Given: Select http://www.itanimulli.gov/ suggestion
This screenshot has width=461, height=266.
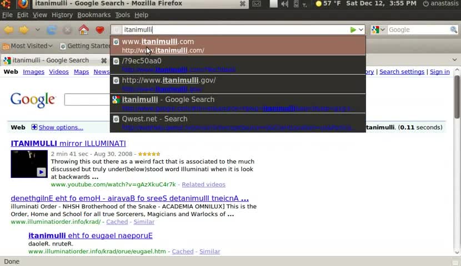Looking at the screenshot, I should (x=238, y=84).
